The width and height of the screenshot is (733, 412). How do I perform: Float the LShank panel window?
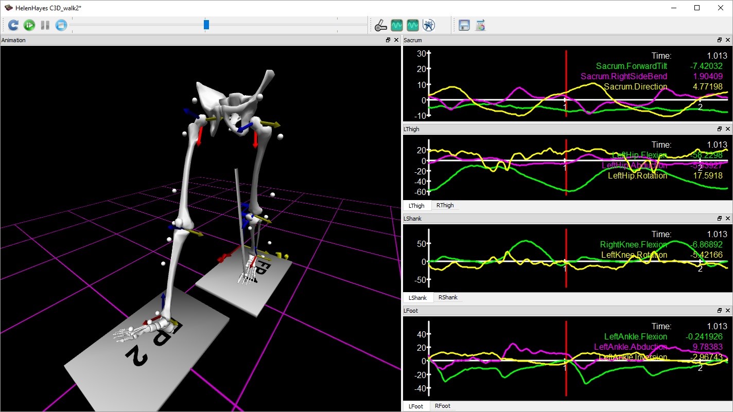tap(720, 219)
